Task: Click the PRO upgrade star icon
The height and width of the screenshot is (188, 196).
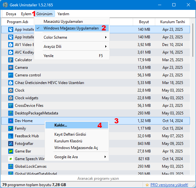Action: [x=147, y=185]
